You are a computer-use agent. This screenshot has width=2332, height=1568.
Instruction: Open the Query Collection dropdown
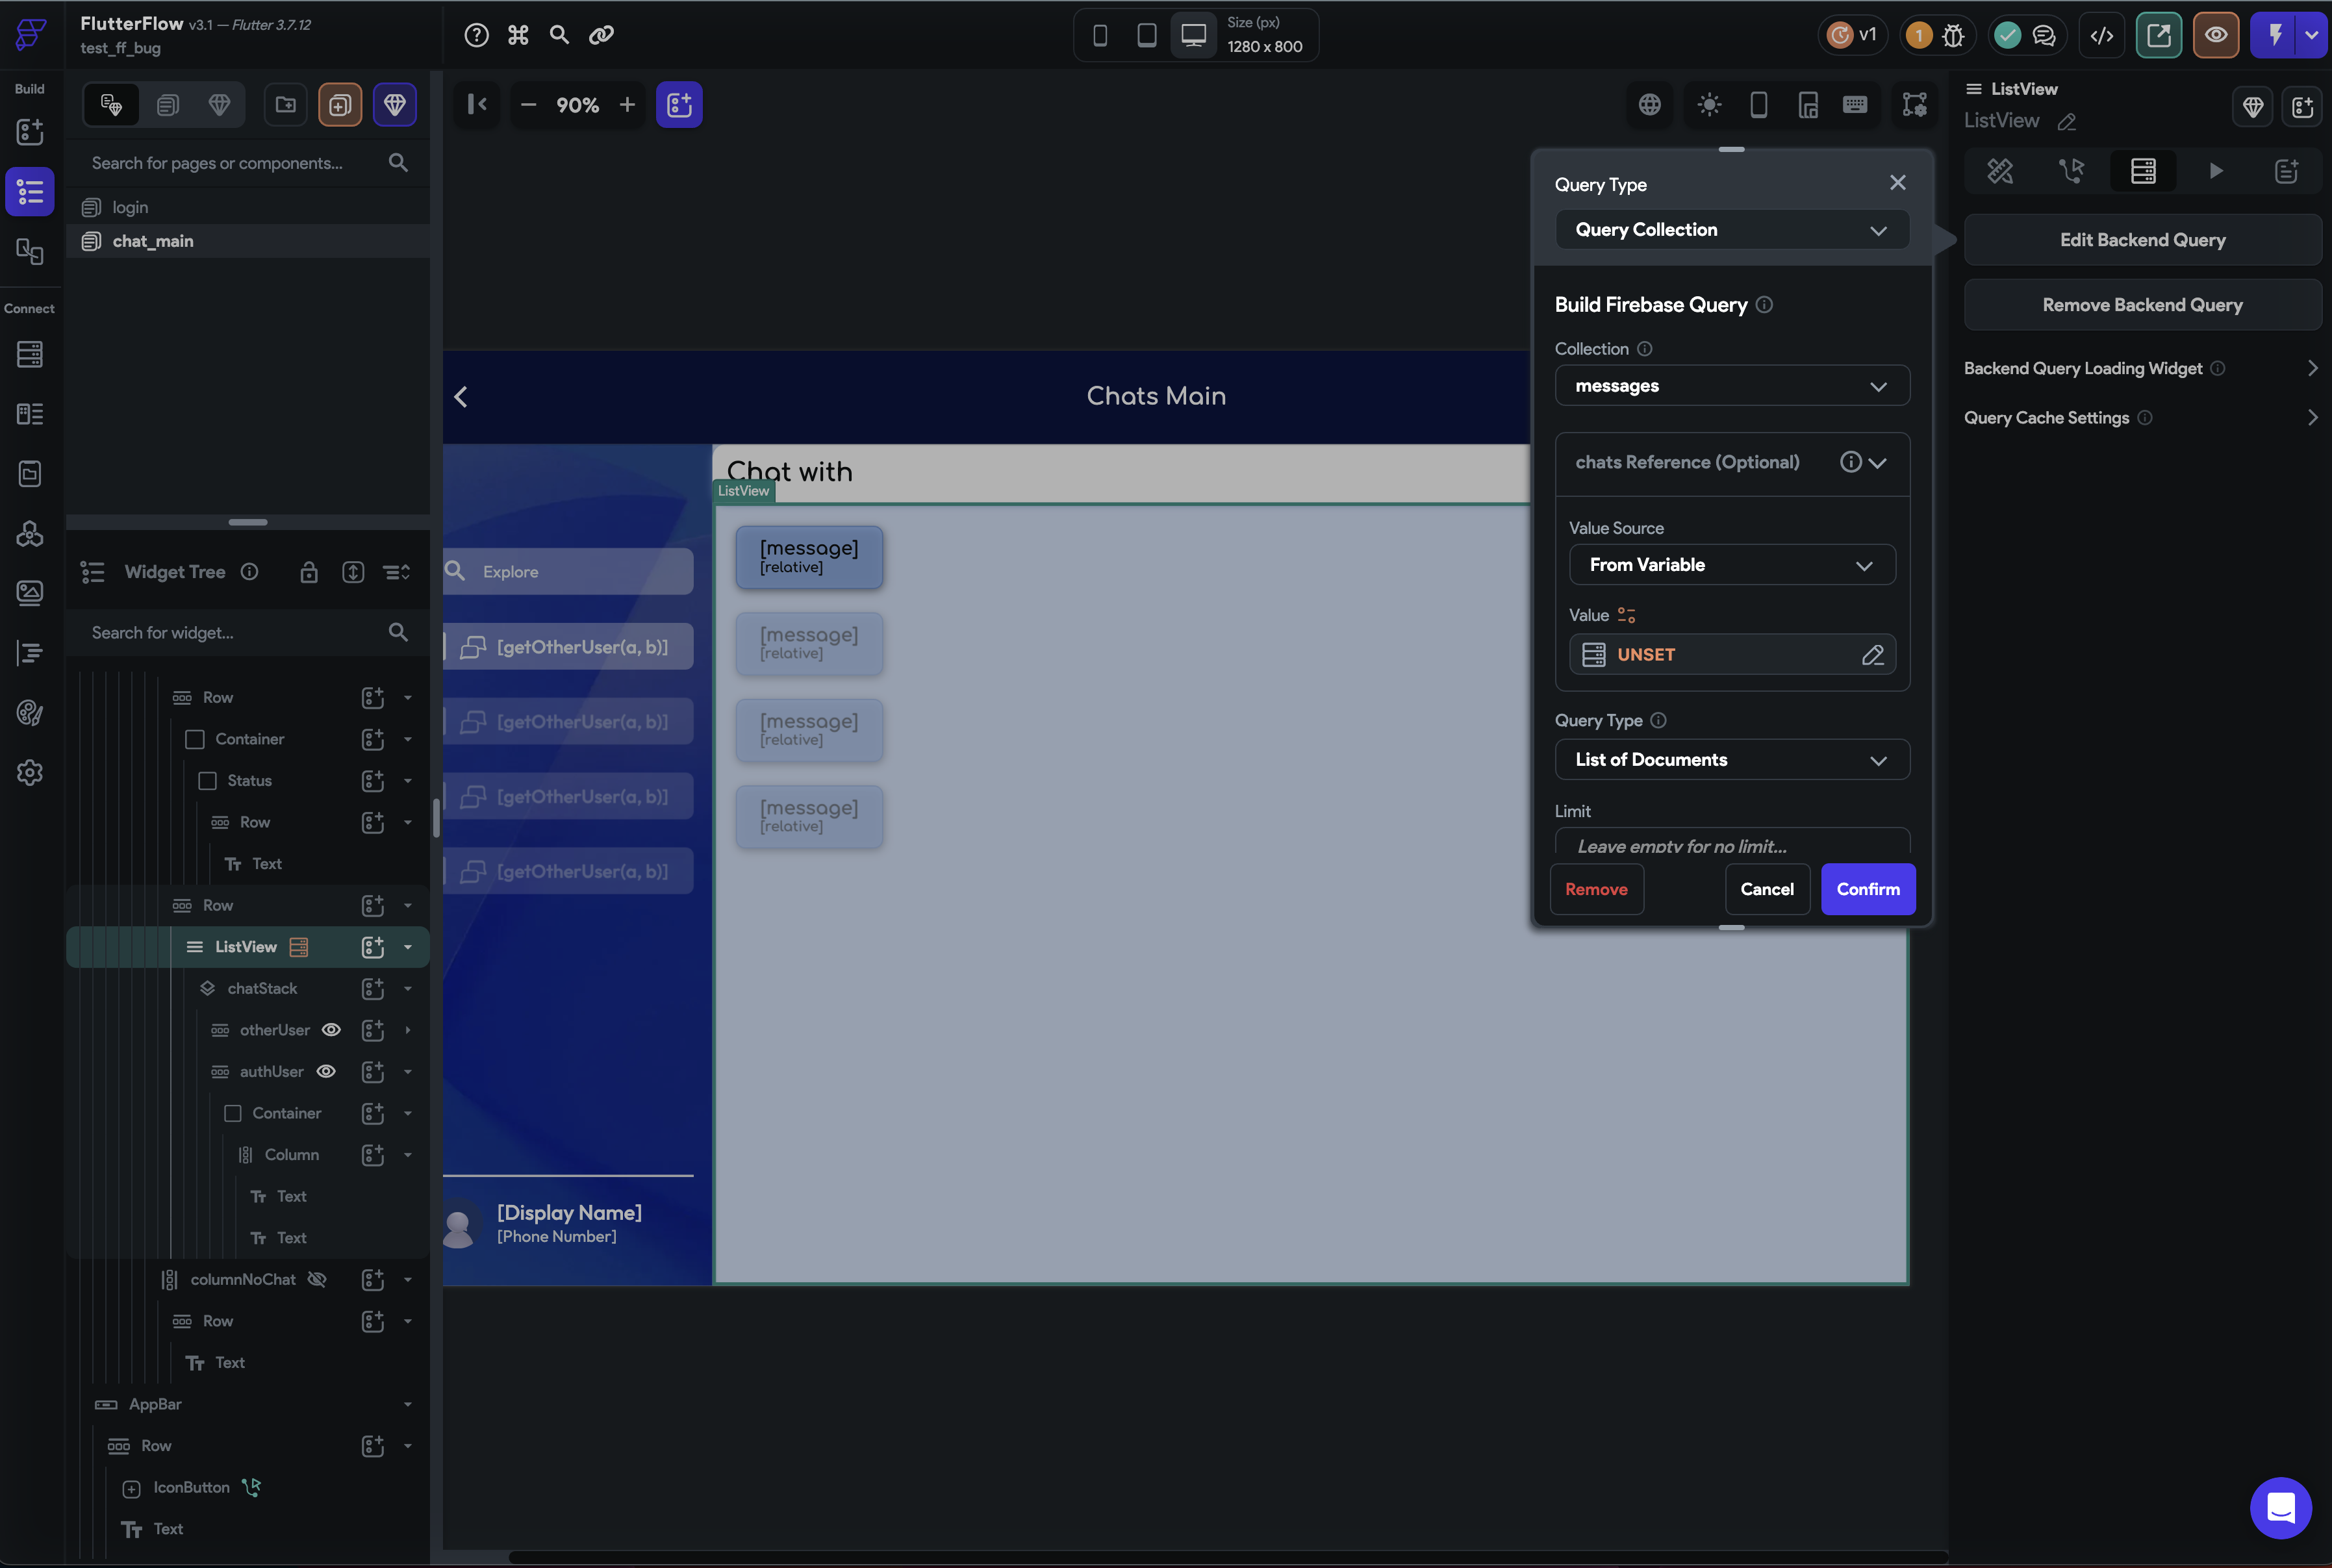[x=1732, y=229]
